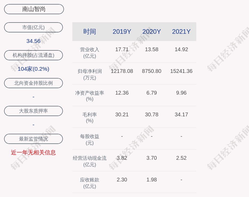The image size is (249, 197).
Task: Click the 南山智尚 company name pill
Action: [x=34, y=9]
